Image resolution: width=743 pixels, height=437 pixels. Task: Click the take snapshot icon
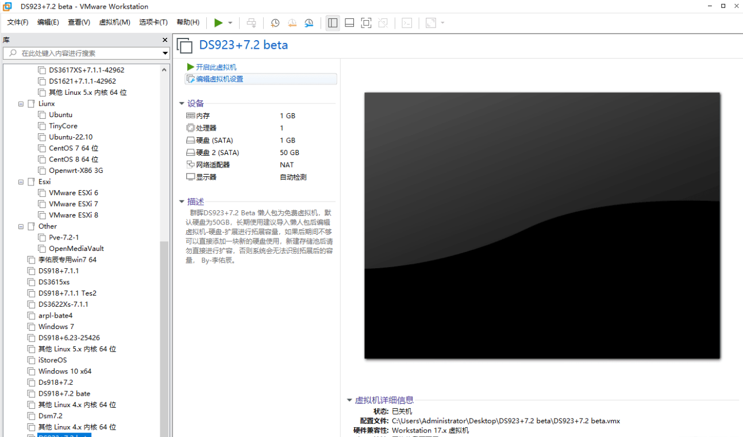point(275,23)
